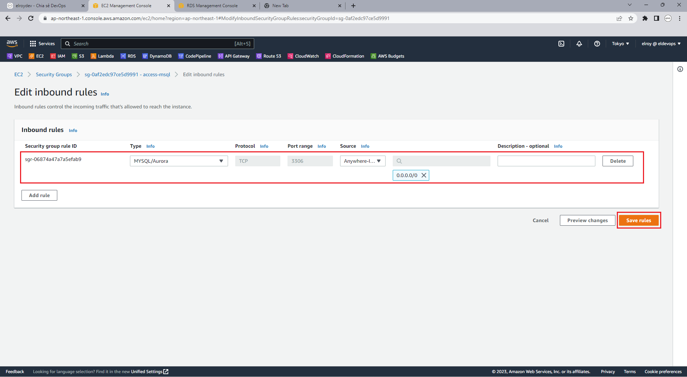Go to EC2 breadcrumb link
The image size is (687, 377).
point(19,74)
